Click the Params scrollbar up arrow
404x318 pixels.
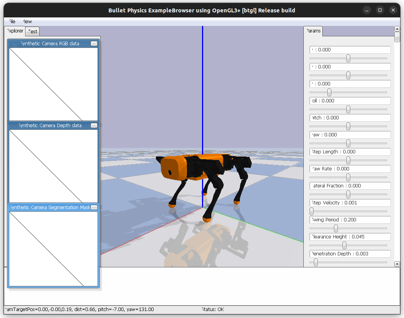tap(397, 28)
